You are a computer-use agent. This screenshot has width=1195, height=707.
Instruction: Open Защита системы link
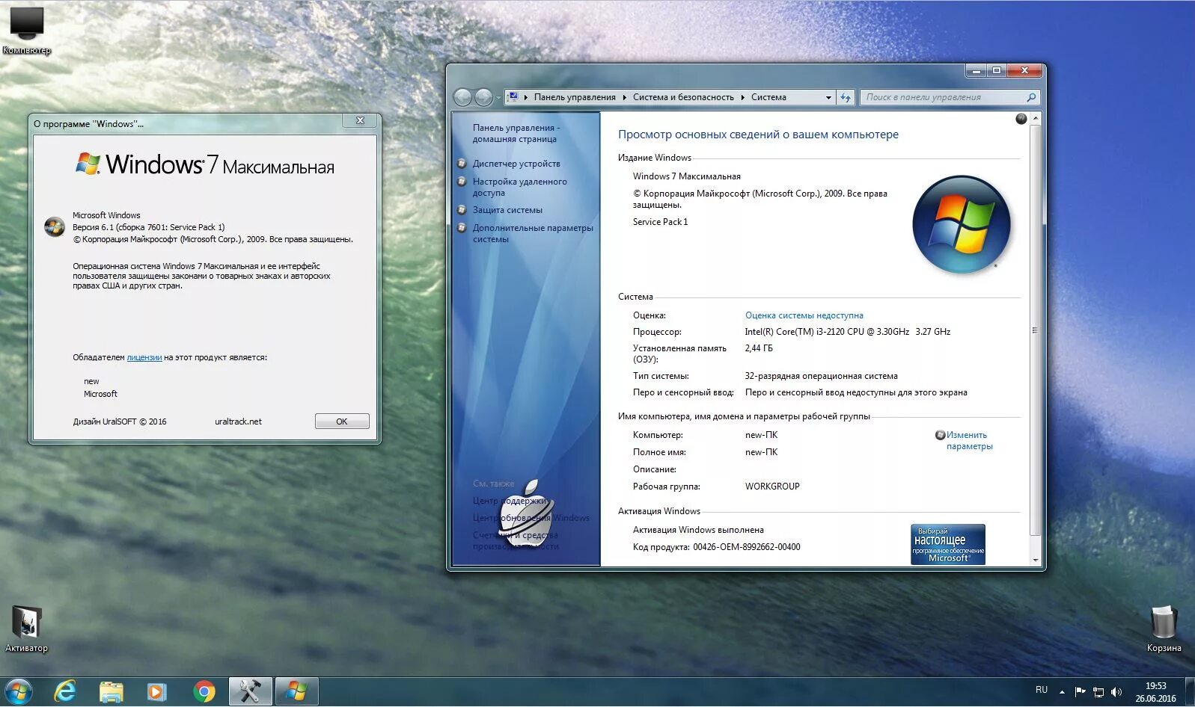click(507, 210)
